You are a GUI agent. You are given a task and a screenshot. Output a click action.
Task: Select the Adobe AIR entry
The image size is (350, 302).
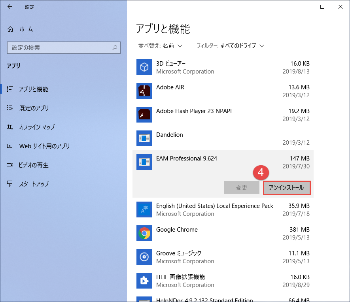[x=223, y=91]
